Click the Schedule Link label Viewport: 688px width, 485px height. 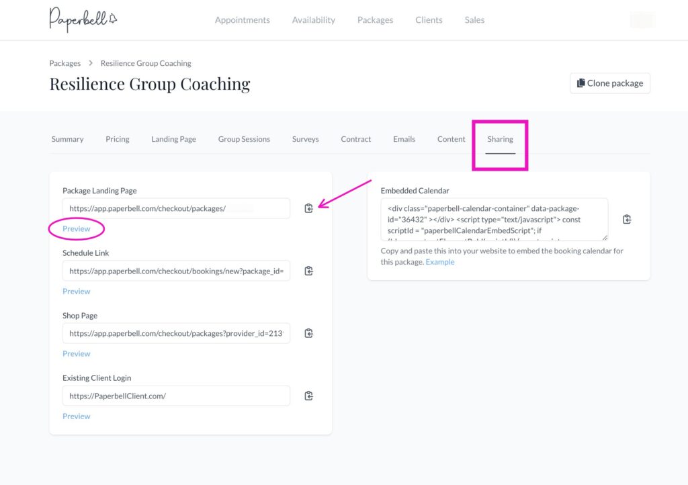(85, 253)
